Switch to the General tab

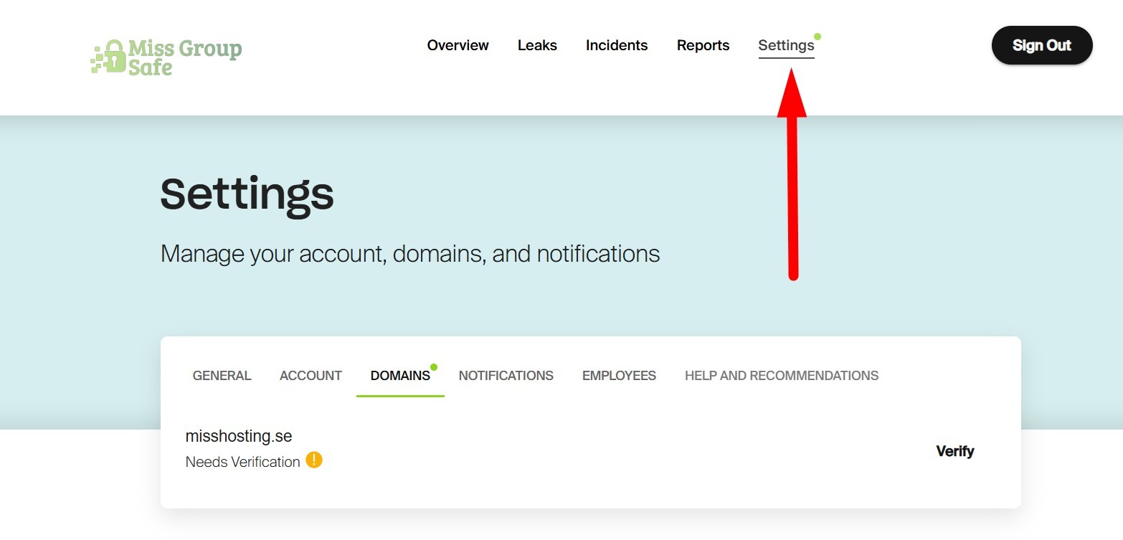pos(222,376)
